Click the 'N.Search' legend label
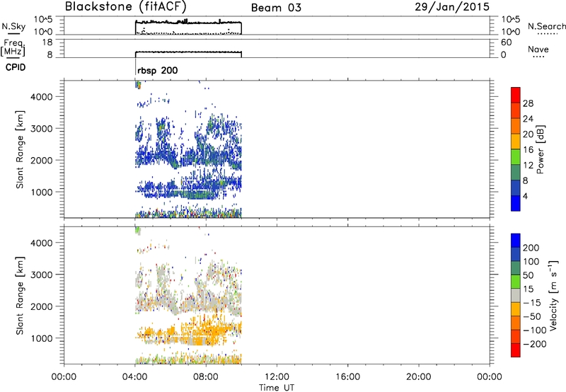Image resolution: width=566 pixels, height=392 pixels. (546, 26)
